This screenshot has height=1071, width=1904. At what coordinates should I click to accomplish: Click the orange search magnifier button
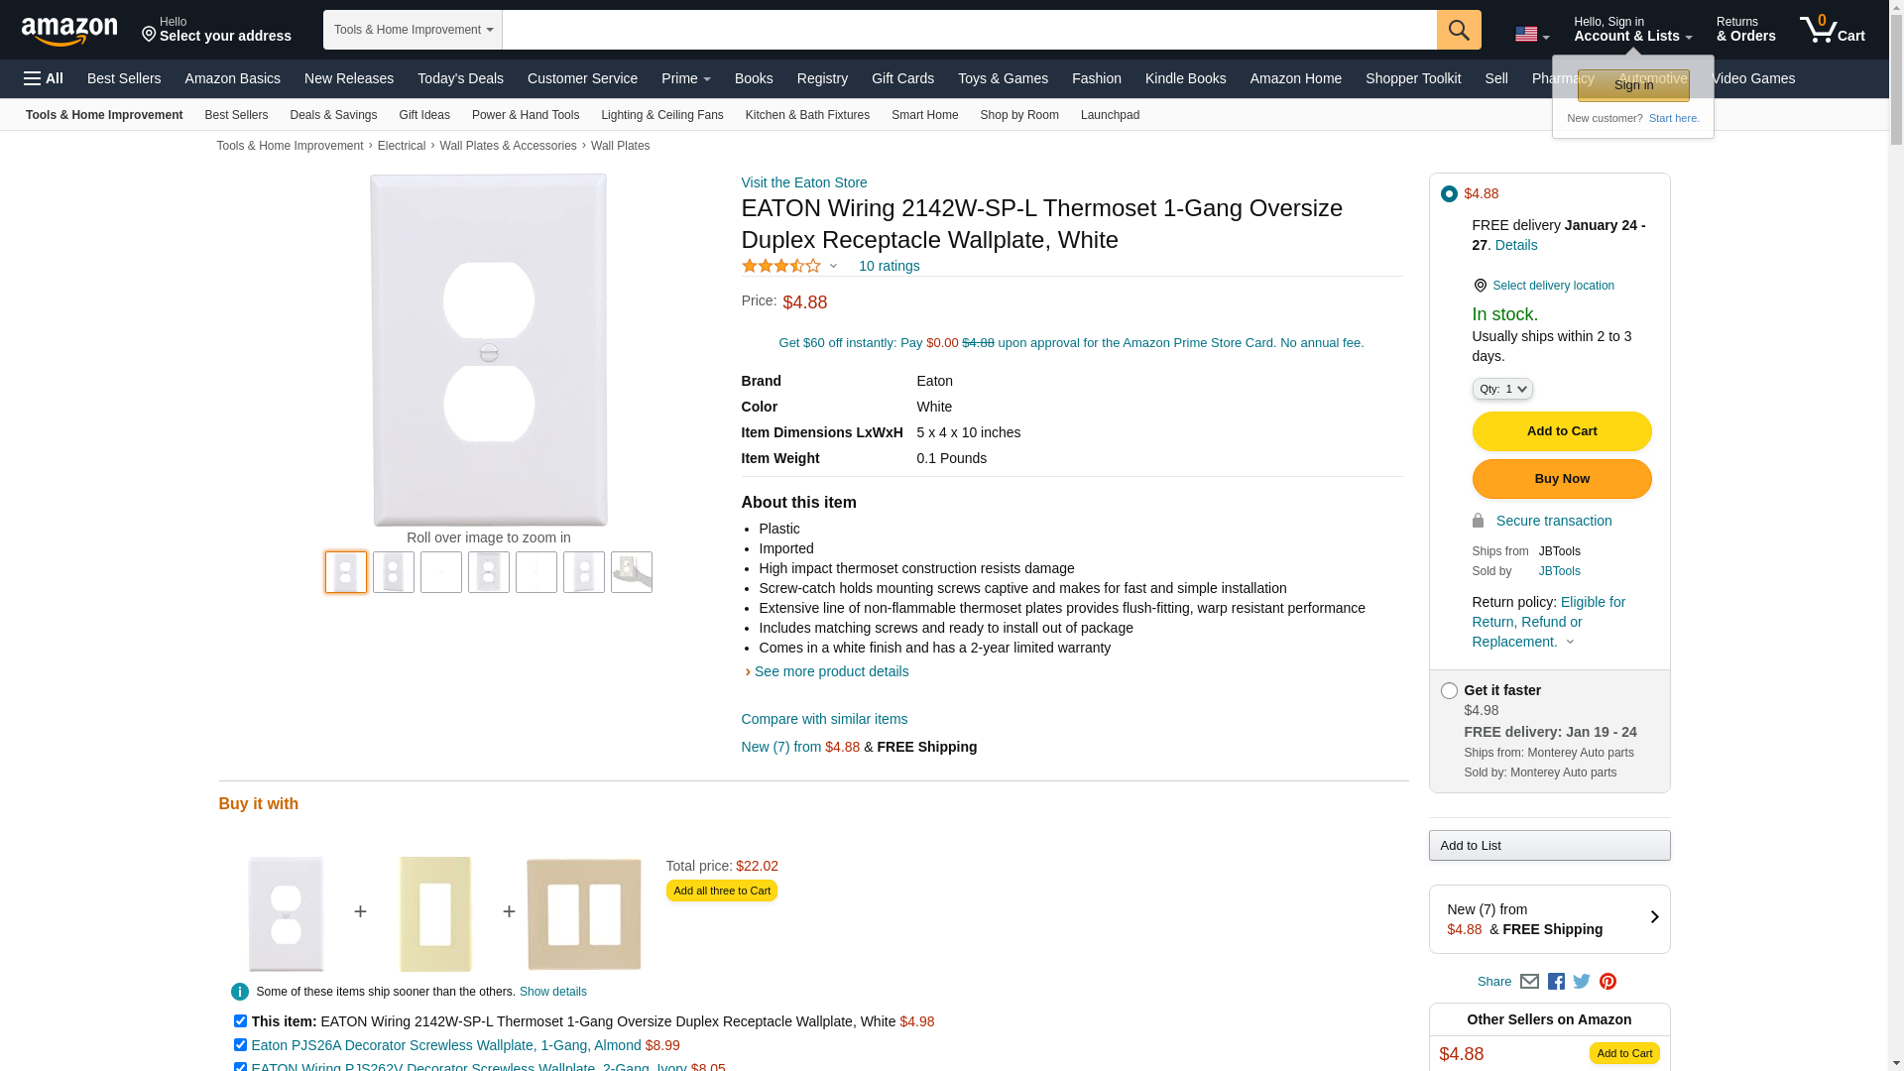click(1458, 30)
